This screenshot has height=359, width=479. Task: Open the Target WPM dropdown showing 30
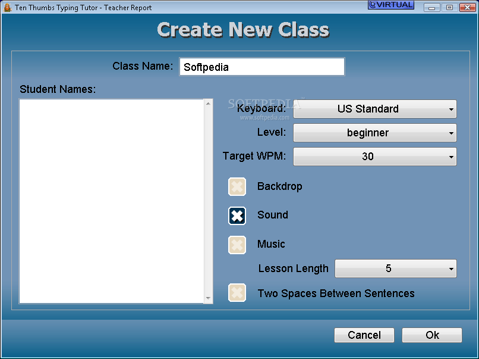(x=375, y=157)
